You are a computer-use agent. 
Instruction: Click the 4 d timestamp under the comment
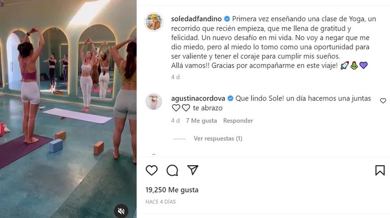coord(175,121)
